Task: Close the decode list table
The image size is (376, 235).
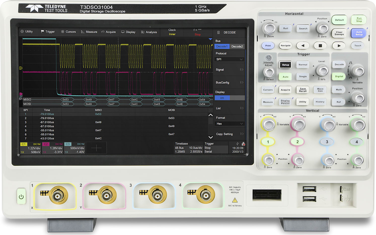Action: (x=211, y=110)
